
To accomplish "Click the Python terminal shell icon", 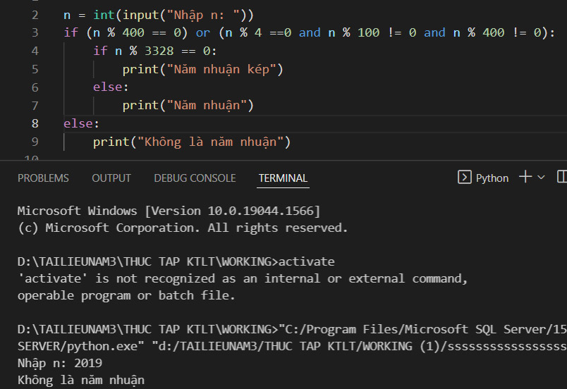I will tap(464, 178).
